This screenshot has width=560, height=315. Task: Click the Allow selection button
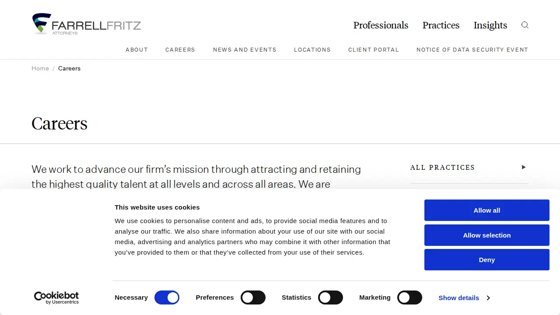click(487, 235)
